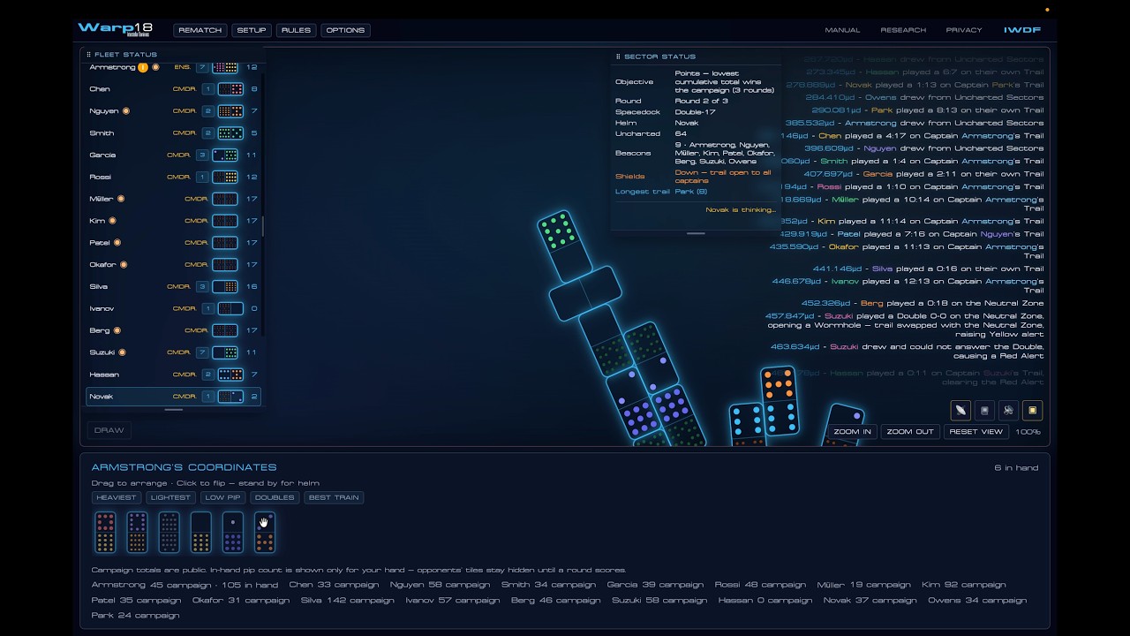The width and height of the screenshot is (1130, 636).
Task: Click the orange and blue domino on board
Action: [780, 402]
